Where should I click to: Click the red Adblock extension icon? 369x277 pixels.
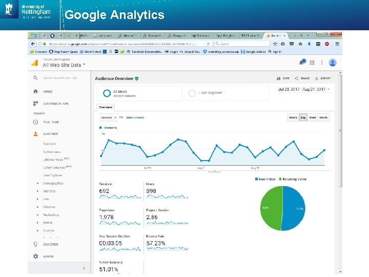(327, 44)
